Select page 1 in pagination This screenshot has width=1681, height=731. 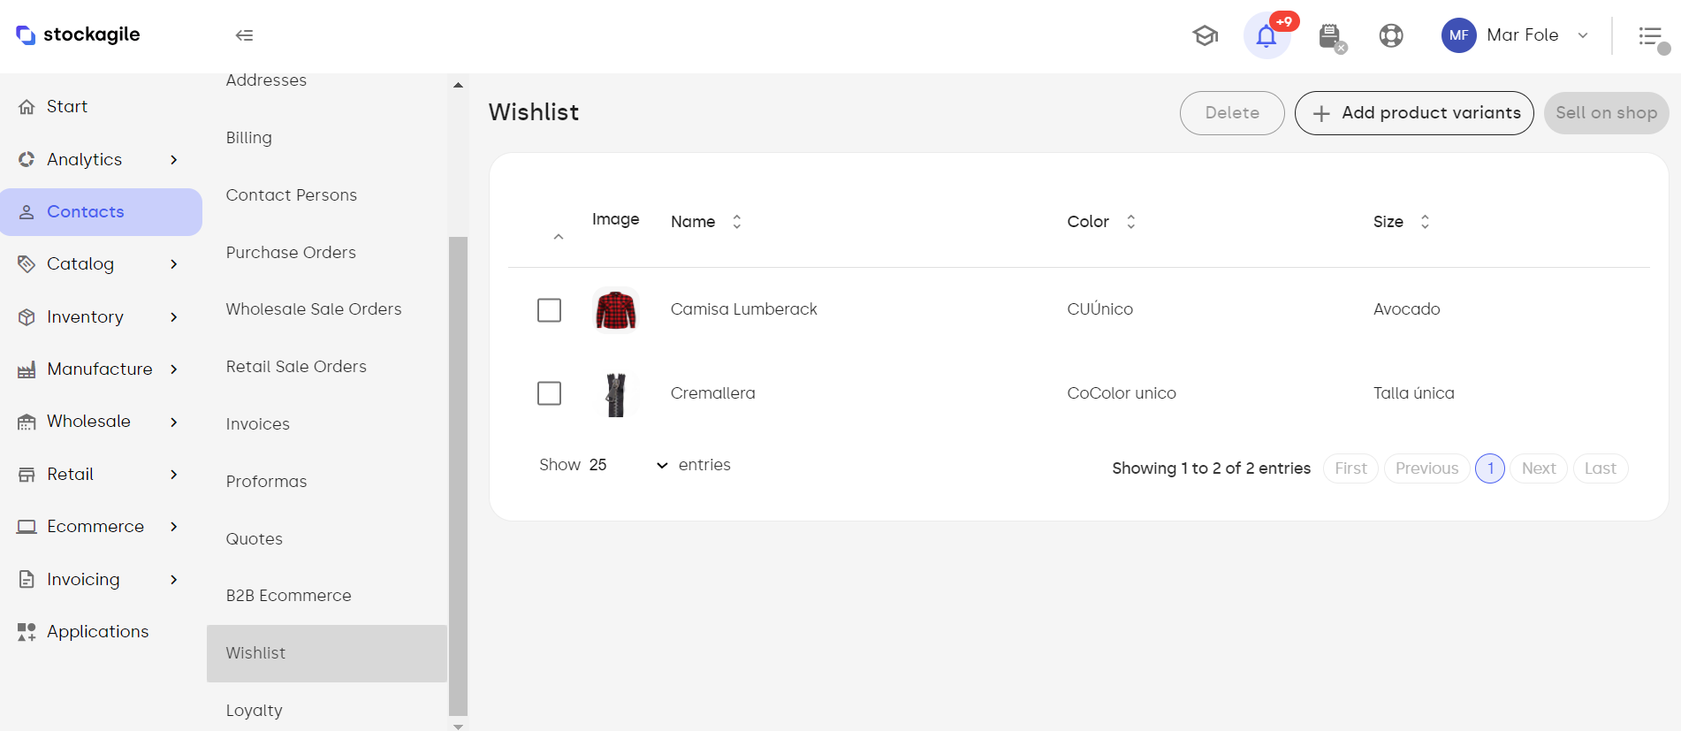pyautogui.click(x=1490, y=468)
